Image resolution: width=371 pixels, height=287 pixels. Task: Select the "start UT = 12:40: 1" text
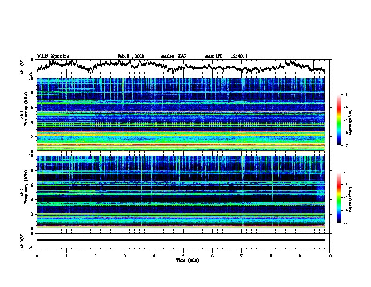tap(226, 56)
